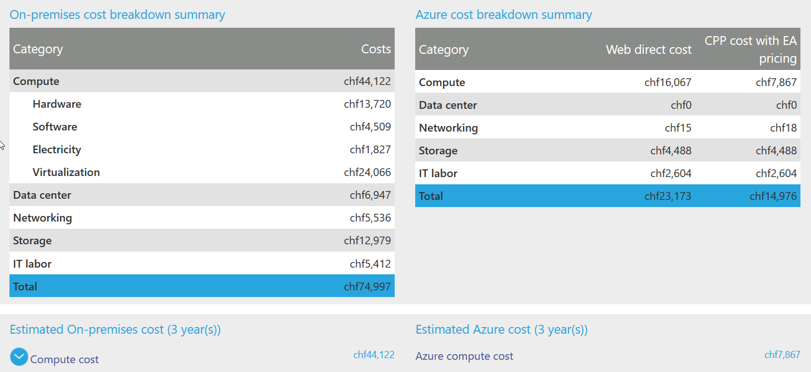The height and width of the screenshot is (372, 811).
Task: Select the Networking label in on-premises table
Action: [42, 218]
